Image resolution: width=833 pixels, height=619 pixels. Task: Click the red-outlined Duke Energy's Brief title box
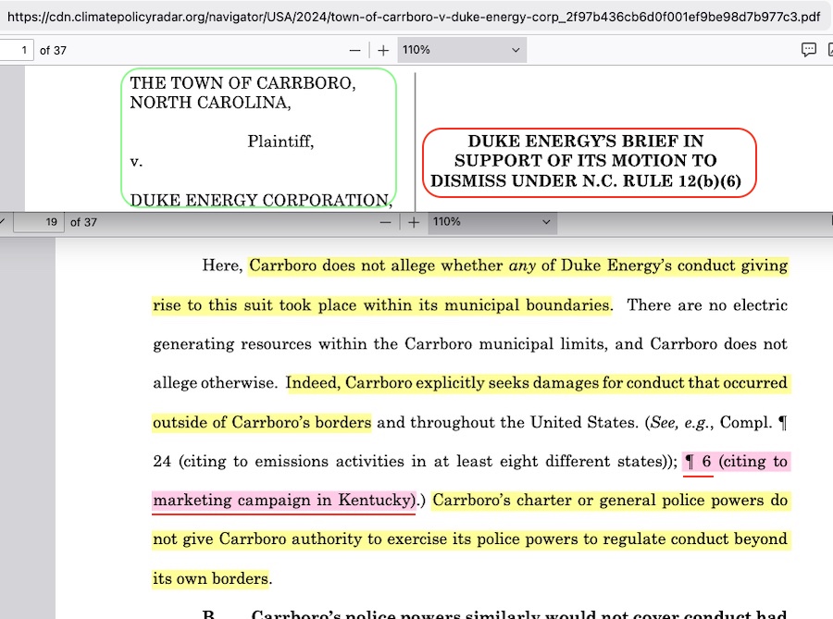pyautogui.click(x=589, y=162)
